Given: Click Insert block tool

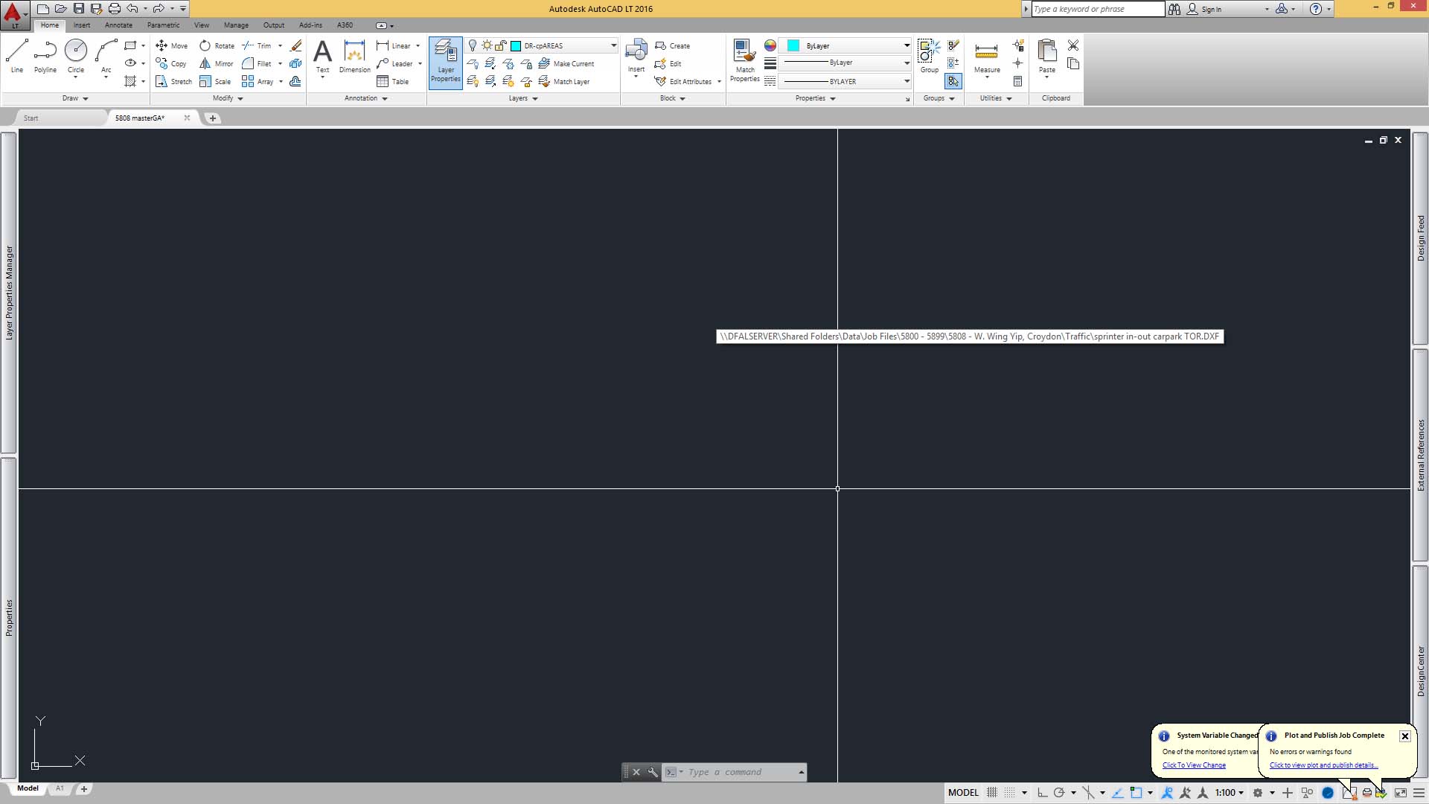Looking at the screenshot, I should (636, 58).
